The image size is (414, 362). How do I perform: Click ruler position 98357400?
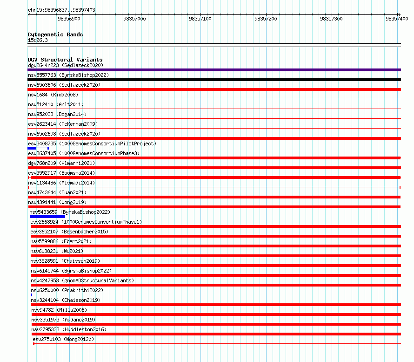(x=397, y=19)
